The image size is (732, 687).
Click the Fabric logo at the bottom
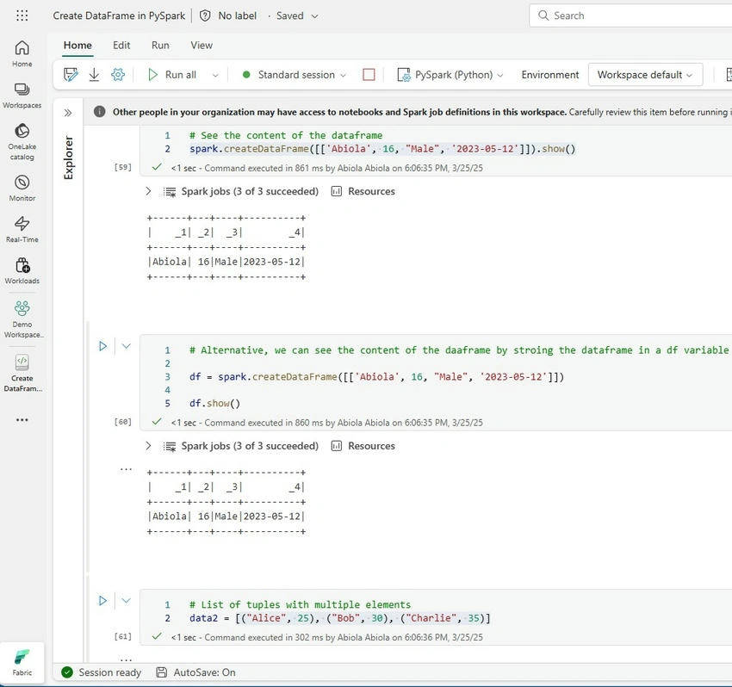tap(22, 663)
